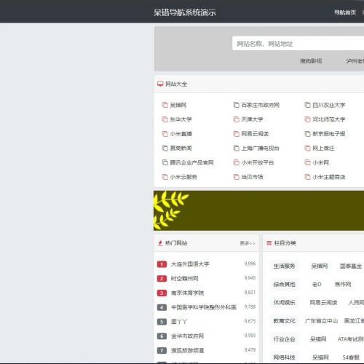Open the 小米网 site link
The image size is (364, 364).
click(320, 162)
